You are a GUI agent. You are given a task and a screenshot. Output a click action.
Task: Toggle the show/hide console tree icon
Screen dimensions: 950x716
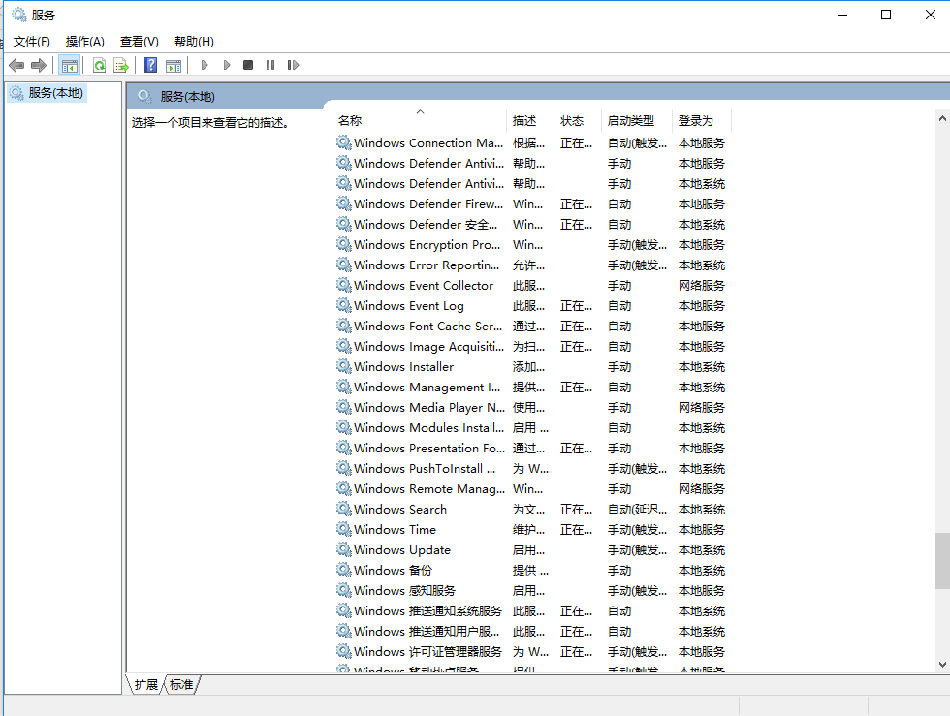click(70, 65)
